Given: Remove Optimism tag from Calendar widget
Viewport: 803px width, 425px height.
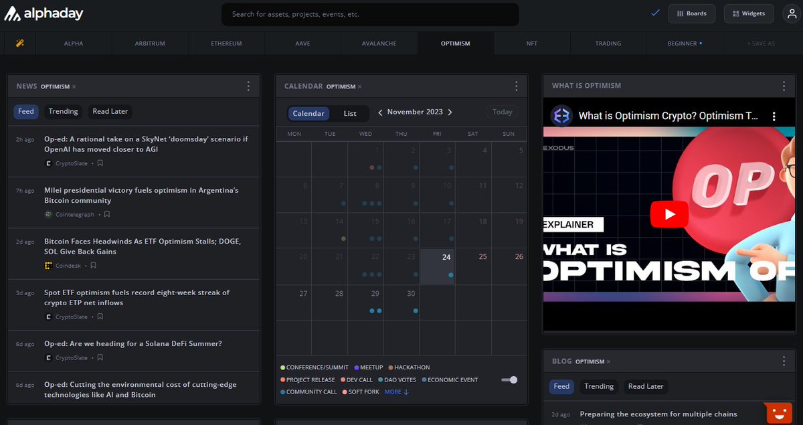Looking at the screenshot, I should click(x=359, y=87).
